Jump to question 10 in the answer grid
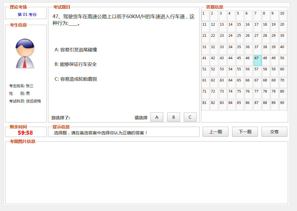Viewport: 297px width, 211px height. point(283,16)
